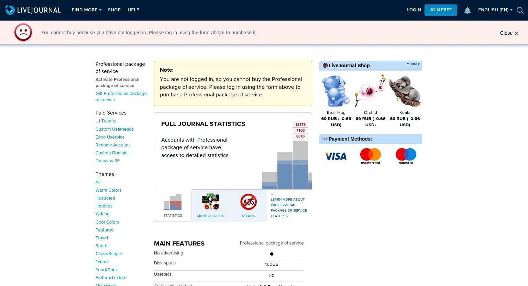Click the Full Journal Statistics heading
528x286 pixels.
(x=203, y=124)
